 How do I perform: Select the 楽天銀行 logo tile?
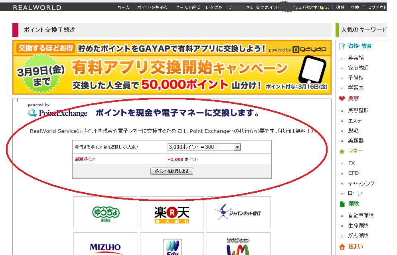172,212
